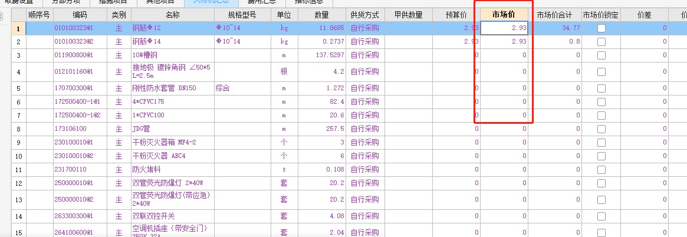Tick price lock for 双联双控开关 row

[601, 216]
